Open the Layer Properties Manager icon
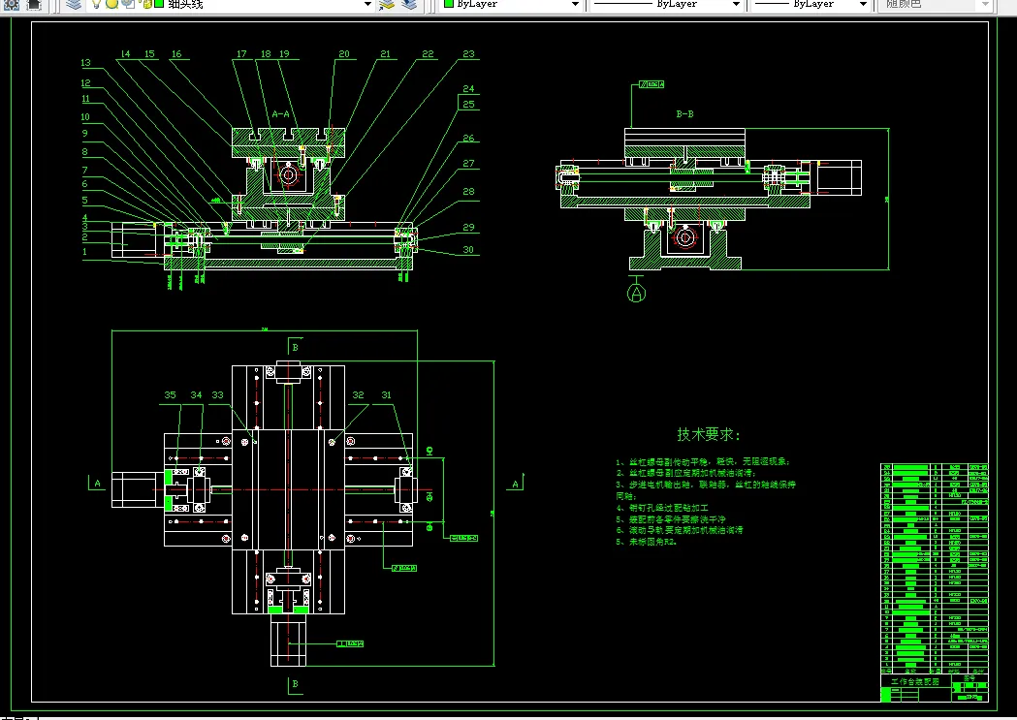The height and width of the screenshot is (720, 1017). pyautogui.click(x=75, y=4)
